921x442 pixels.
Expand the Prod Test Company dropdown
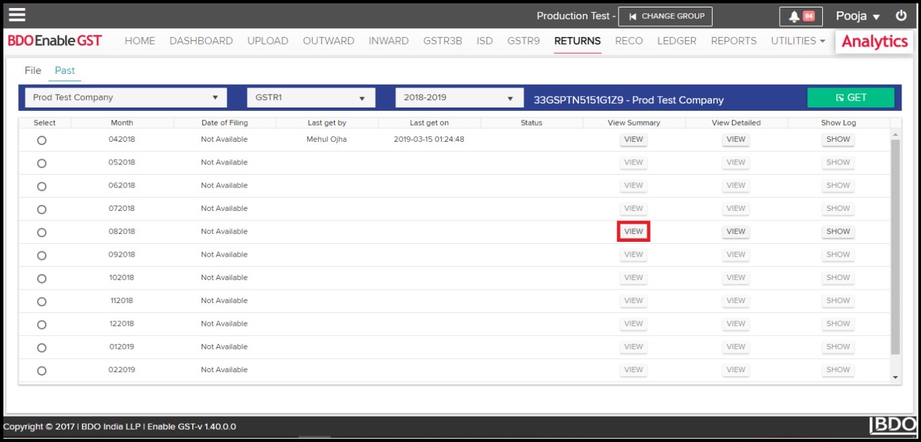pyautogui.click(x=126, y=98)
